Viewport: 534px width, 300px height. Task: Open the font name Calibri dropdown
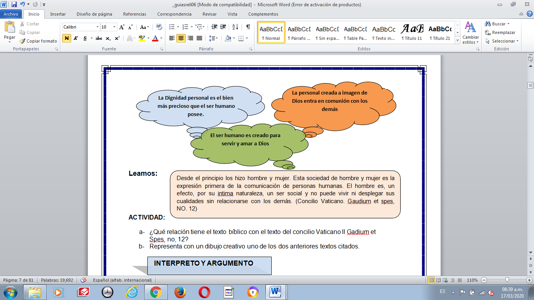[x=97, y=27]
